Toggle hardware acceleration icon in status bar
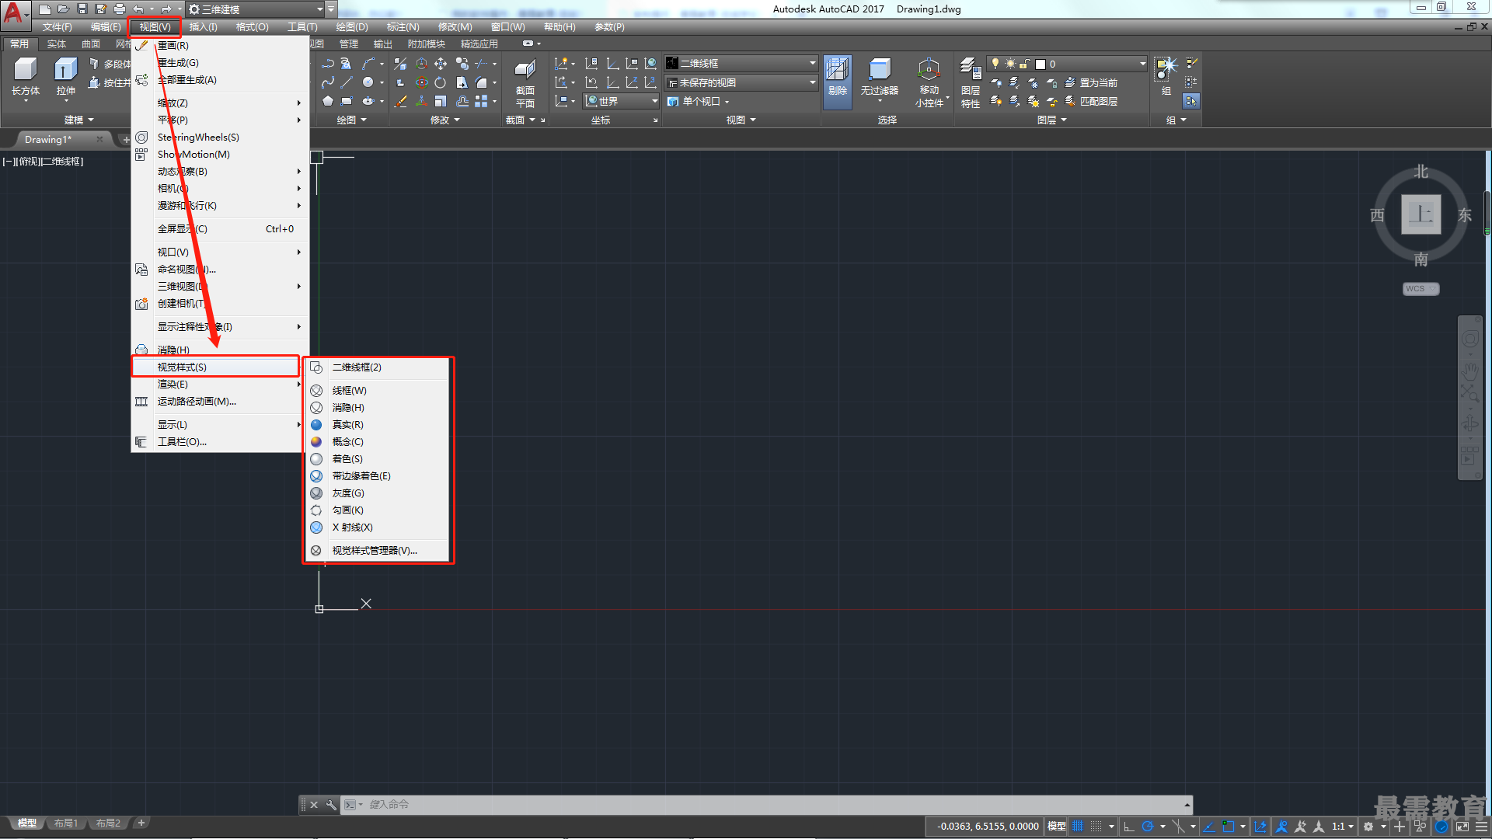1492x839 pixels. 1441,827
